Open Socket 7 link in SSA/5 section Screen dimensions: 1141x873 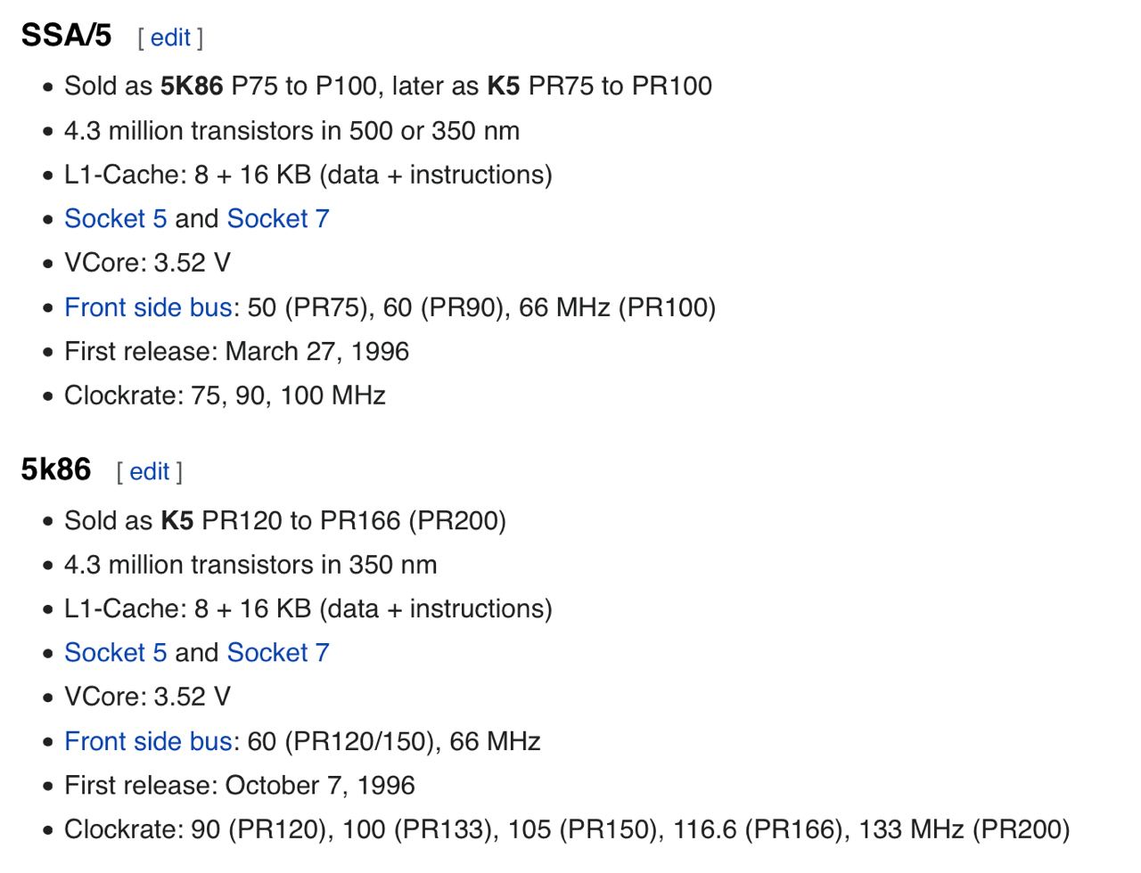(278, 218)
